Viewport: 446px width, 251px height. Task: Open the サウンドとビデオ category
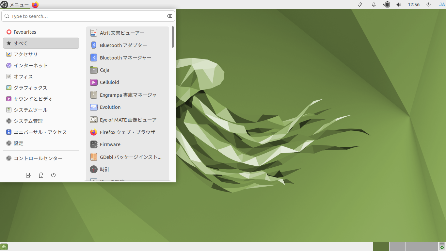coord(41,99)
